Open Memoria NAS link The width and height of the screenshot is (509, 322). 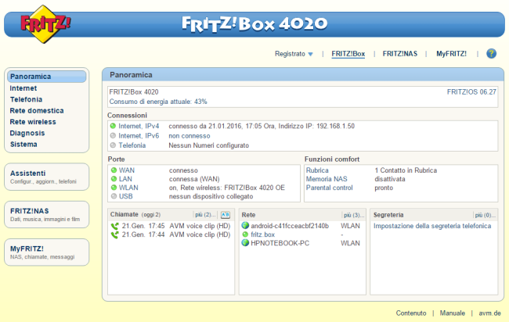pyautogui.click(x=327, y=179)
